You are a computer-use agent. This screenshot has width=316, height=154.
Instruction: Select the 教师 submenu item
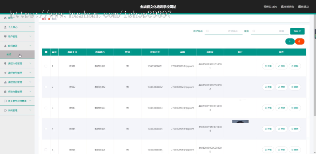pyautogui.click(x=17, y=55)
